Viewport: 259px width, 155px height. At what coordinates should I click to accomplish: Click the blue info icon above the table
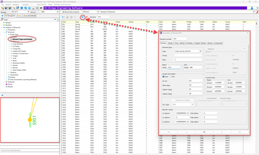[x=83, y=17]
